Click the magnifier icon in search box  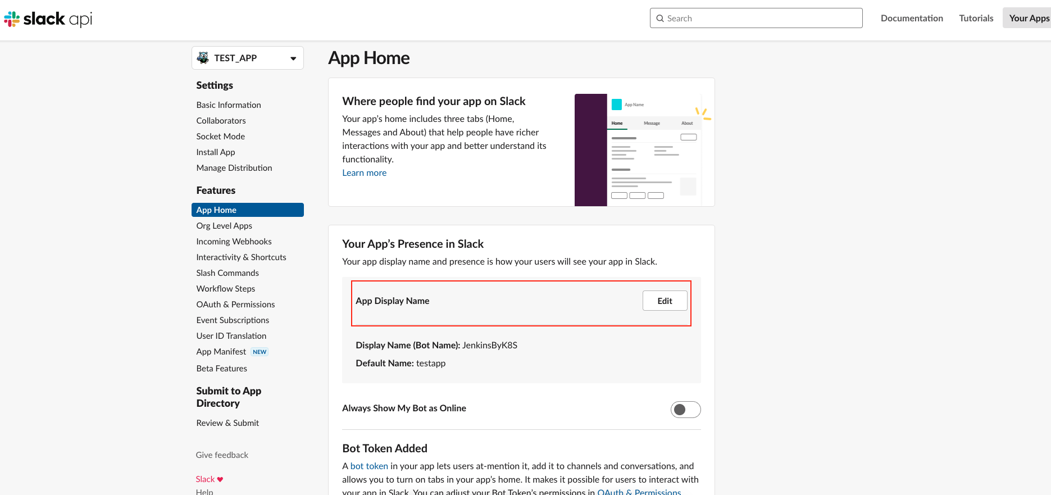660,19
